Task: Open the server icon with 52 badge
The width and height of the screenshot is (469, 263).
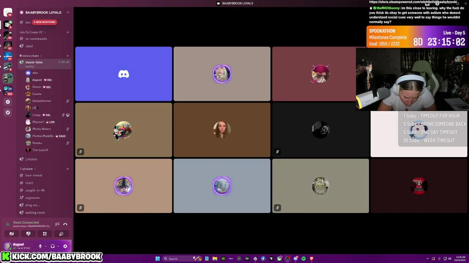Action: (x=8, y=35)
